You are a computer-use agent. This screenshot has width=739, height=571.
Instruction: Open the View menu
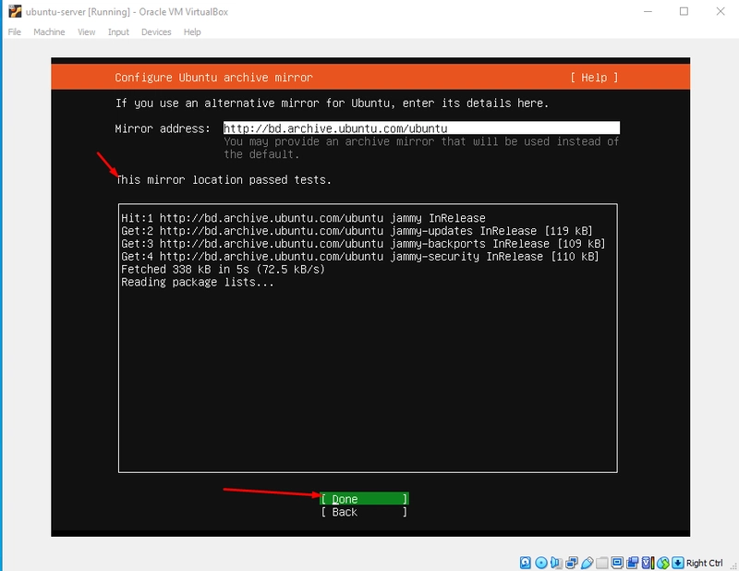86,31
